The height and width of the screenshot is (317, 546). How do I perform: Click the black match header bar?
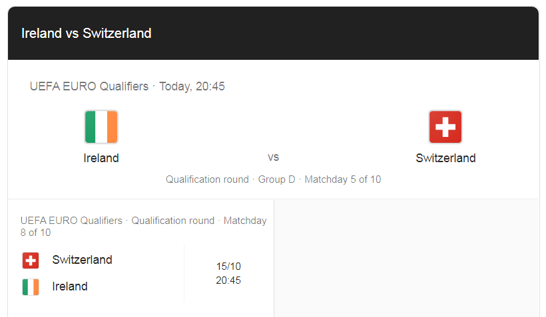pos(274,33)
